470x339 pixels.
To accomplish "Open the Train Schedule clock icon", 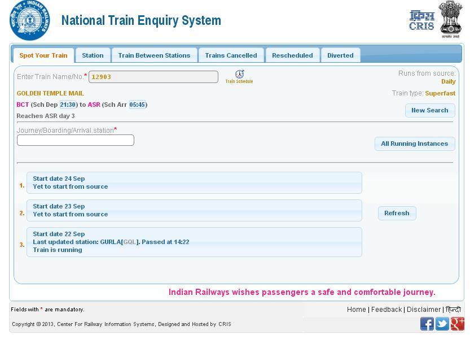I will pos(239,74).
